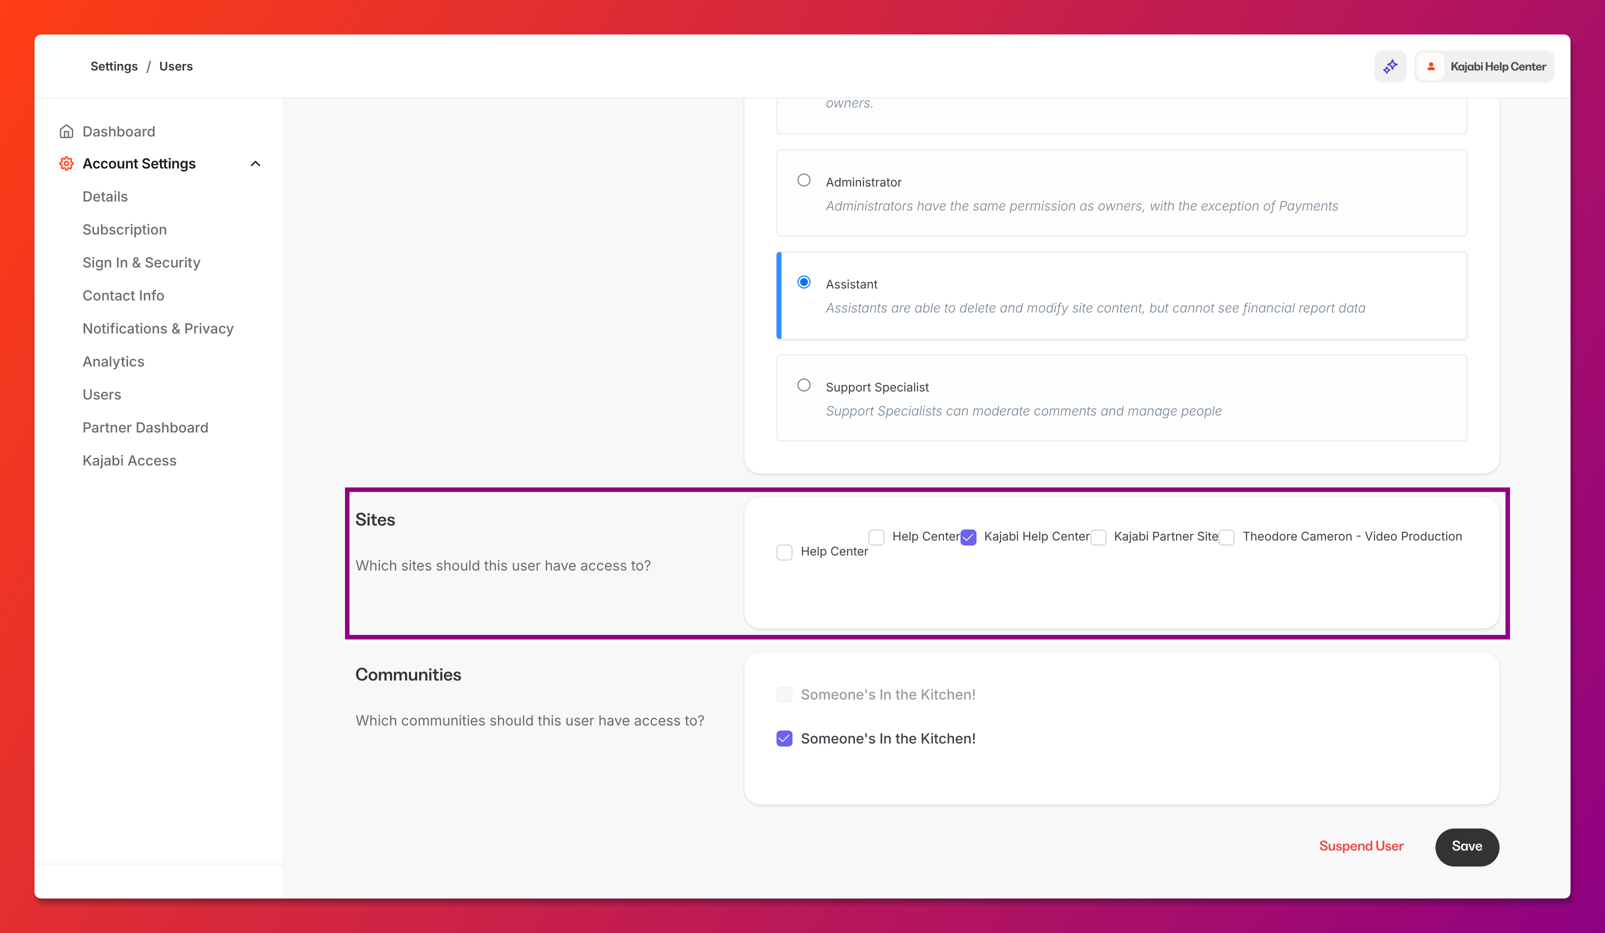Viewport: 1605px width, 933px height.
Task: Check the lower-left Help Center site checkbox
Action: point(784,552)
